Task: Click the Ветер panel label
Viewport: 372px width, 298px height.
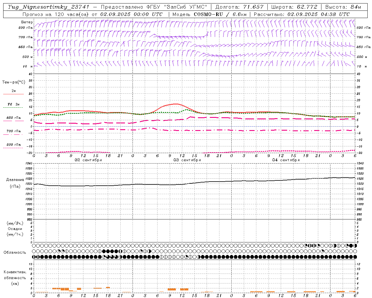Action: [x=27, y=22]
